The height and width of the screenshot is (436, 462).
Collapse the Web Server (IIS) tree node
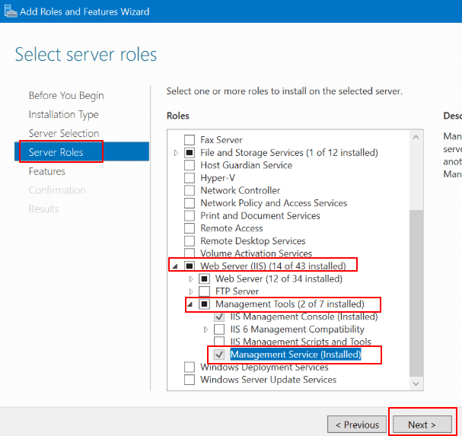(x=177, y=266)
